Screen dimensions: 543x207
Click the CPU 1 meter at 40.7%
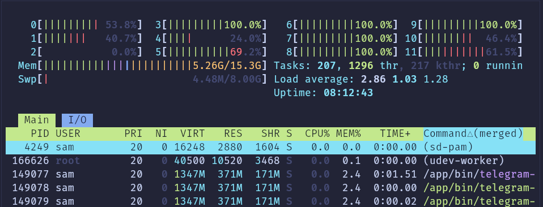pos(87,38)
